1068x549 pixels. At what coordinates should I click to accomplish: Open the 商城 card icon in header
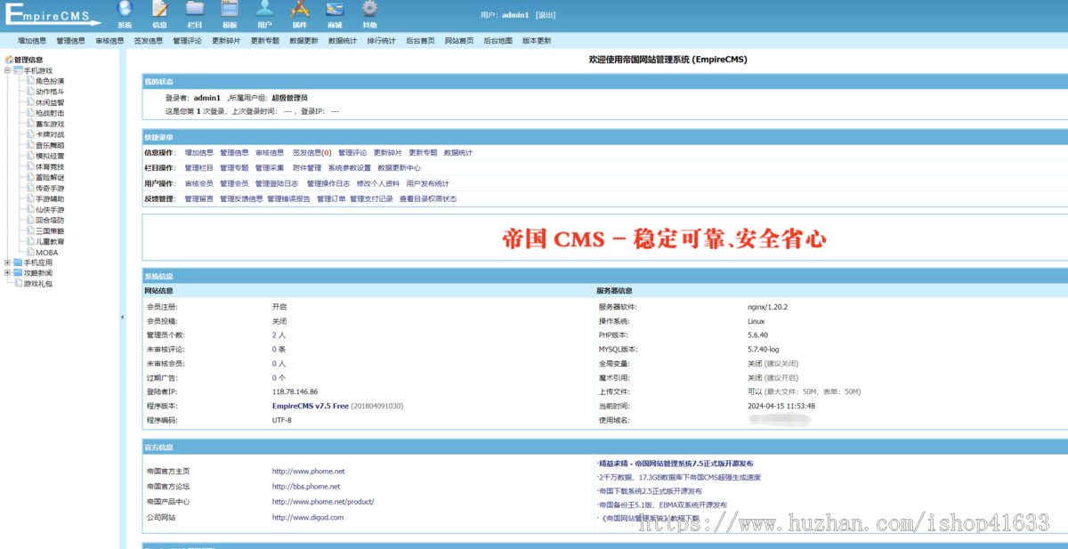click(x=335, y=10)
